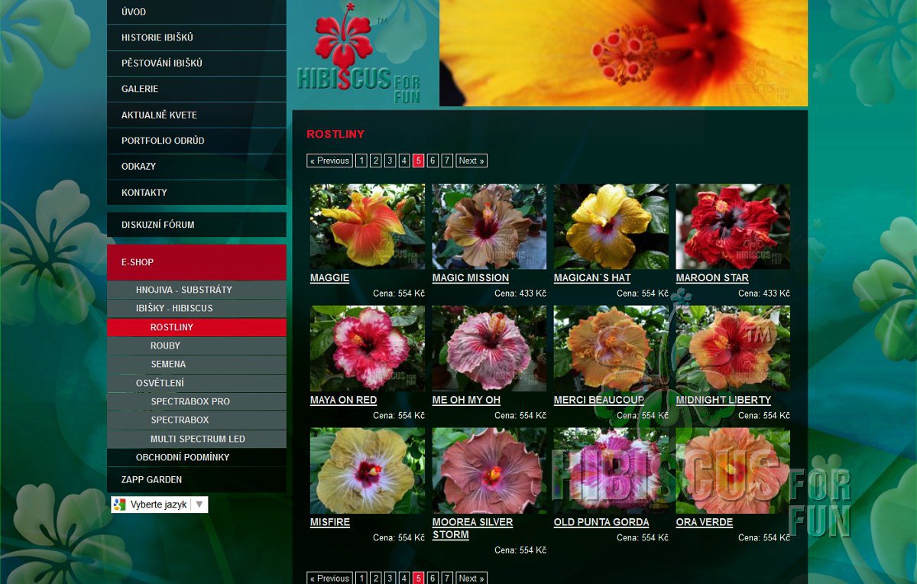Go to page 3 in top pagination
The image size is (917, 584).
coord(390,161)
